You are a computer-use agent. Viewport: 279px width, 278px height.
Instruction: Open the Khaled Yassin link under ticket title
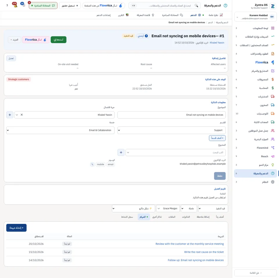(217, 43)
